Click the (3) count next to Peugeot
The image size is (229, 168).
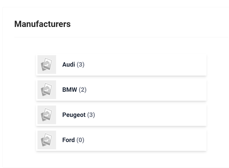91,115
